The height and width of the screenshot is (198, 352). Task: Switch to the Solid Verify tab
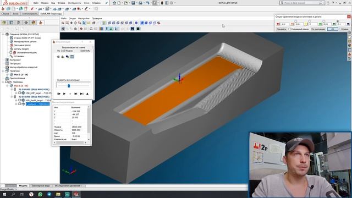85,51
